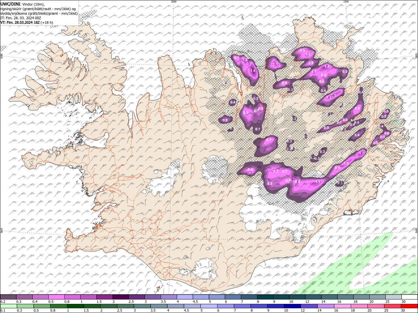Click the upper scale swatch labeled 8
418x313 pixels.
(265, 297)
